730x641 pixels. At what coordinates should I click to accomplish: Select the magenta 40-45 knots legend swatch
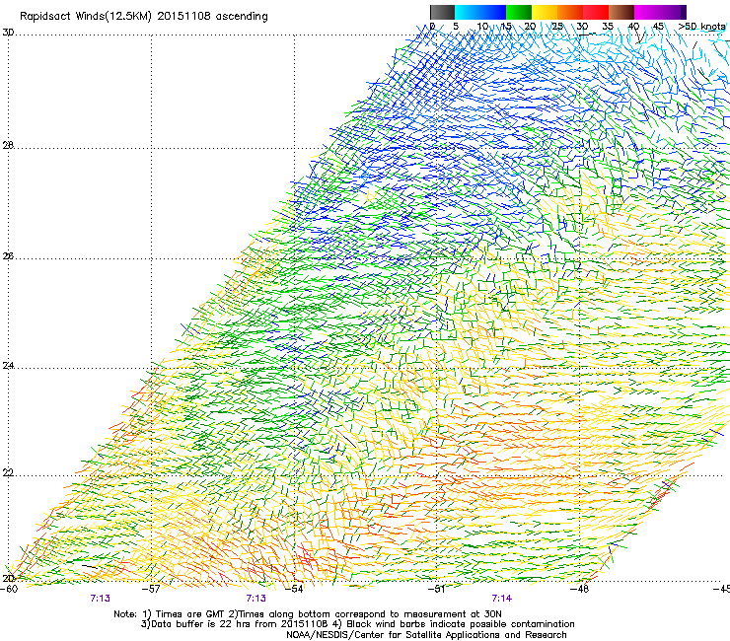tap(647, 12)
